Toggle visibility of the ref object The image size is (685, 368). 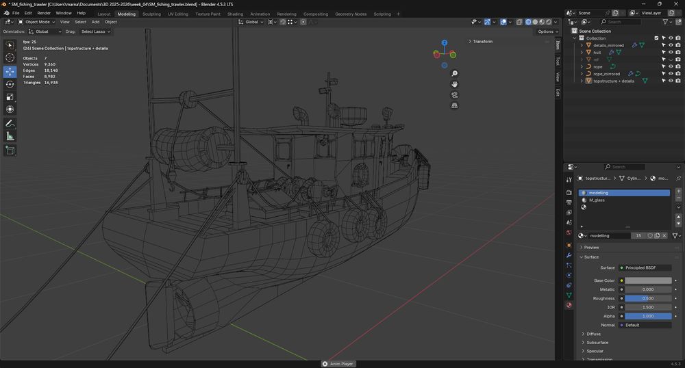point(671,60)
